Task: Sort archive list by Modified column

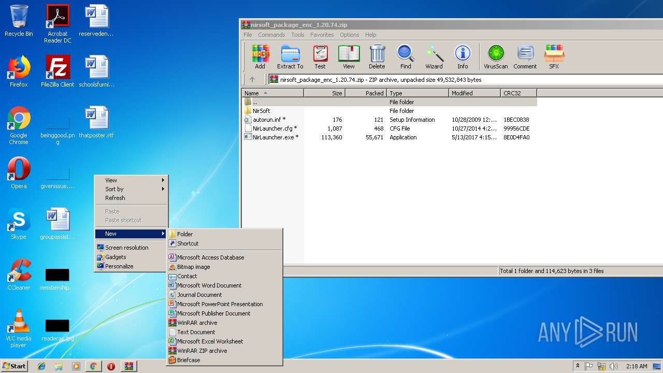Action: click(474, 93)
